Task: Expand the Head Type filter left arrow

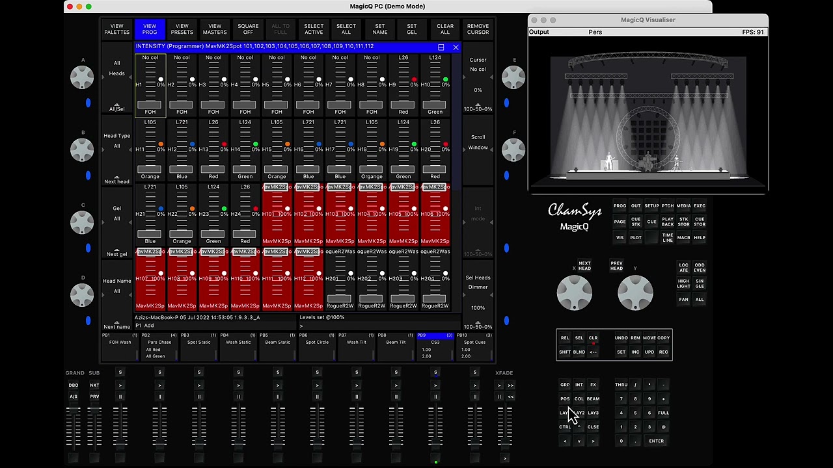Action: (103, 150)
